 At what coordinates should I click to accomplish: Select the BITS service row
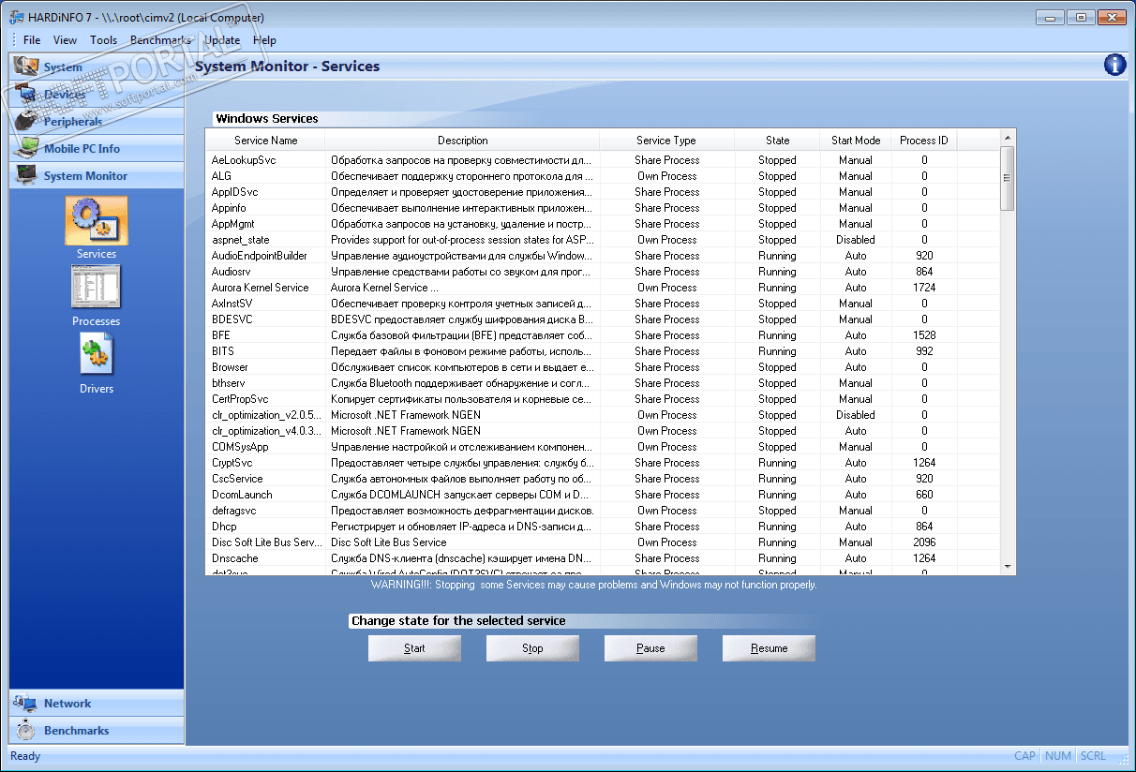coord(603,351)
